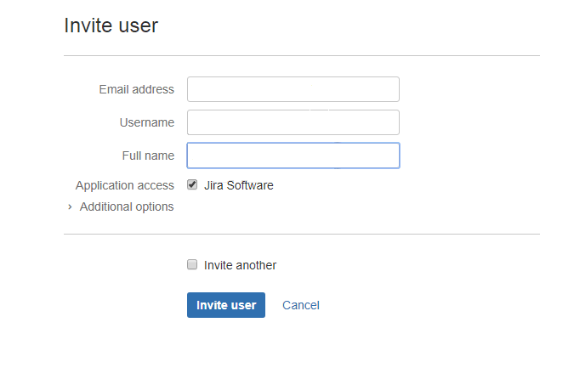Click the Email address input field
This screenshot has width=574, height=379.
[293, 89]
